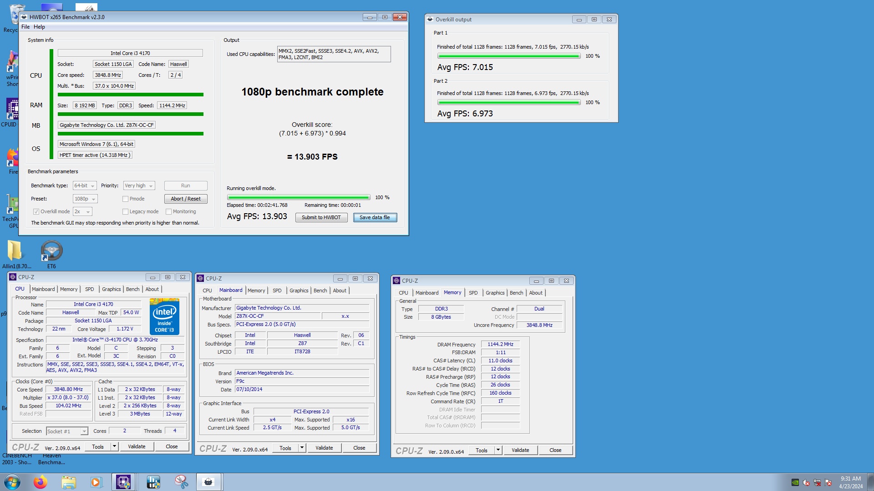Open control panel taskbar icon

(x=153, y=482)
